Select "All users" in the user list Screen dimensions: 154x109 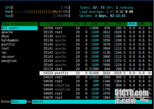(19, 28)
